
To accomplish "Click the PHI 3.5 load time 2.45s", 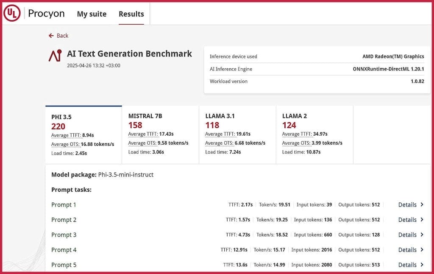I will click(81, 153).
